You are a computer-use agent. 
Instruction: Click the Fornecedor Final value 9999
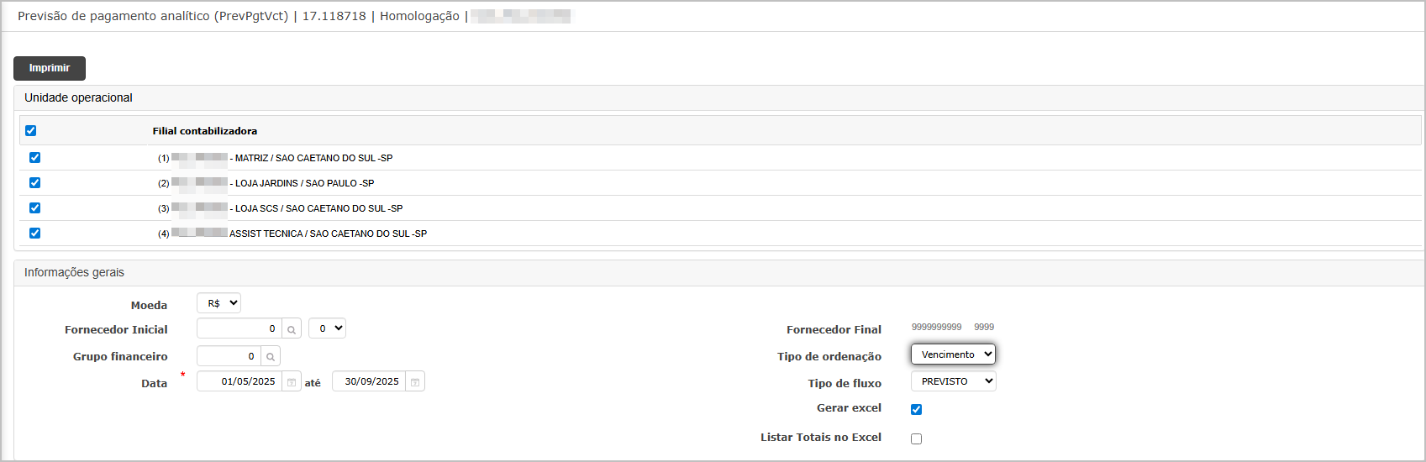(x=984, y=327)
